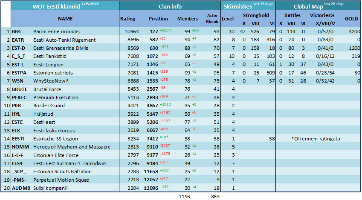Click clan tag 'BB4'
The width and height of the screenshot is (362, 200).
(x=16, y=31)
